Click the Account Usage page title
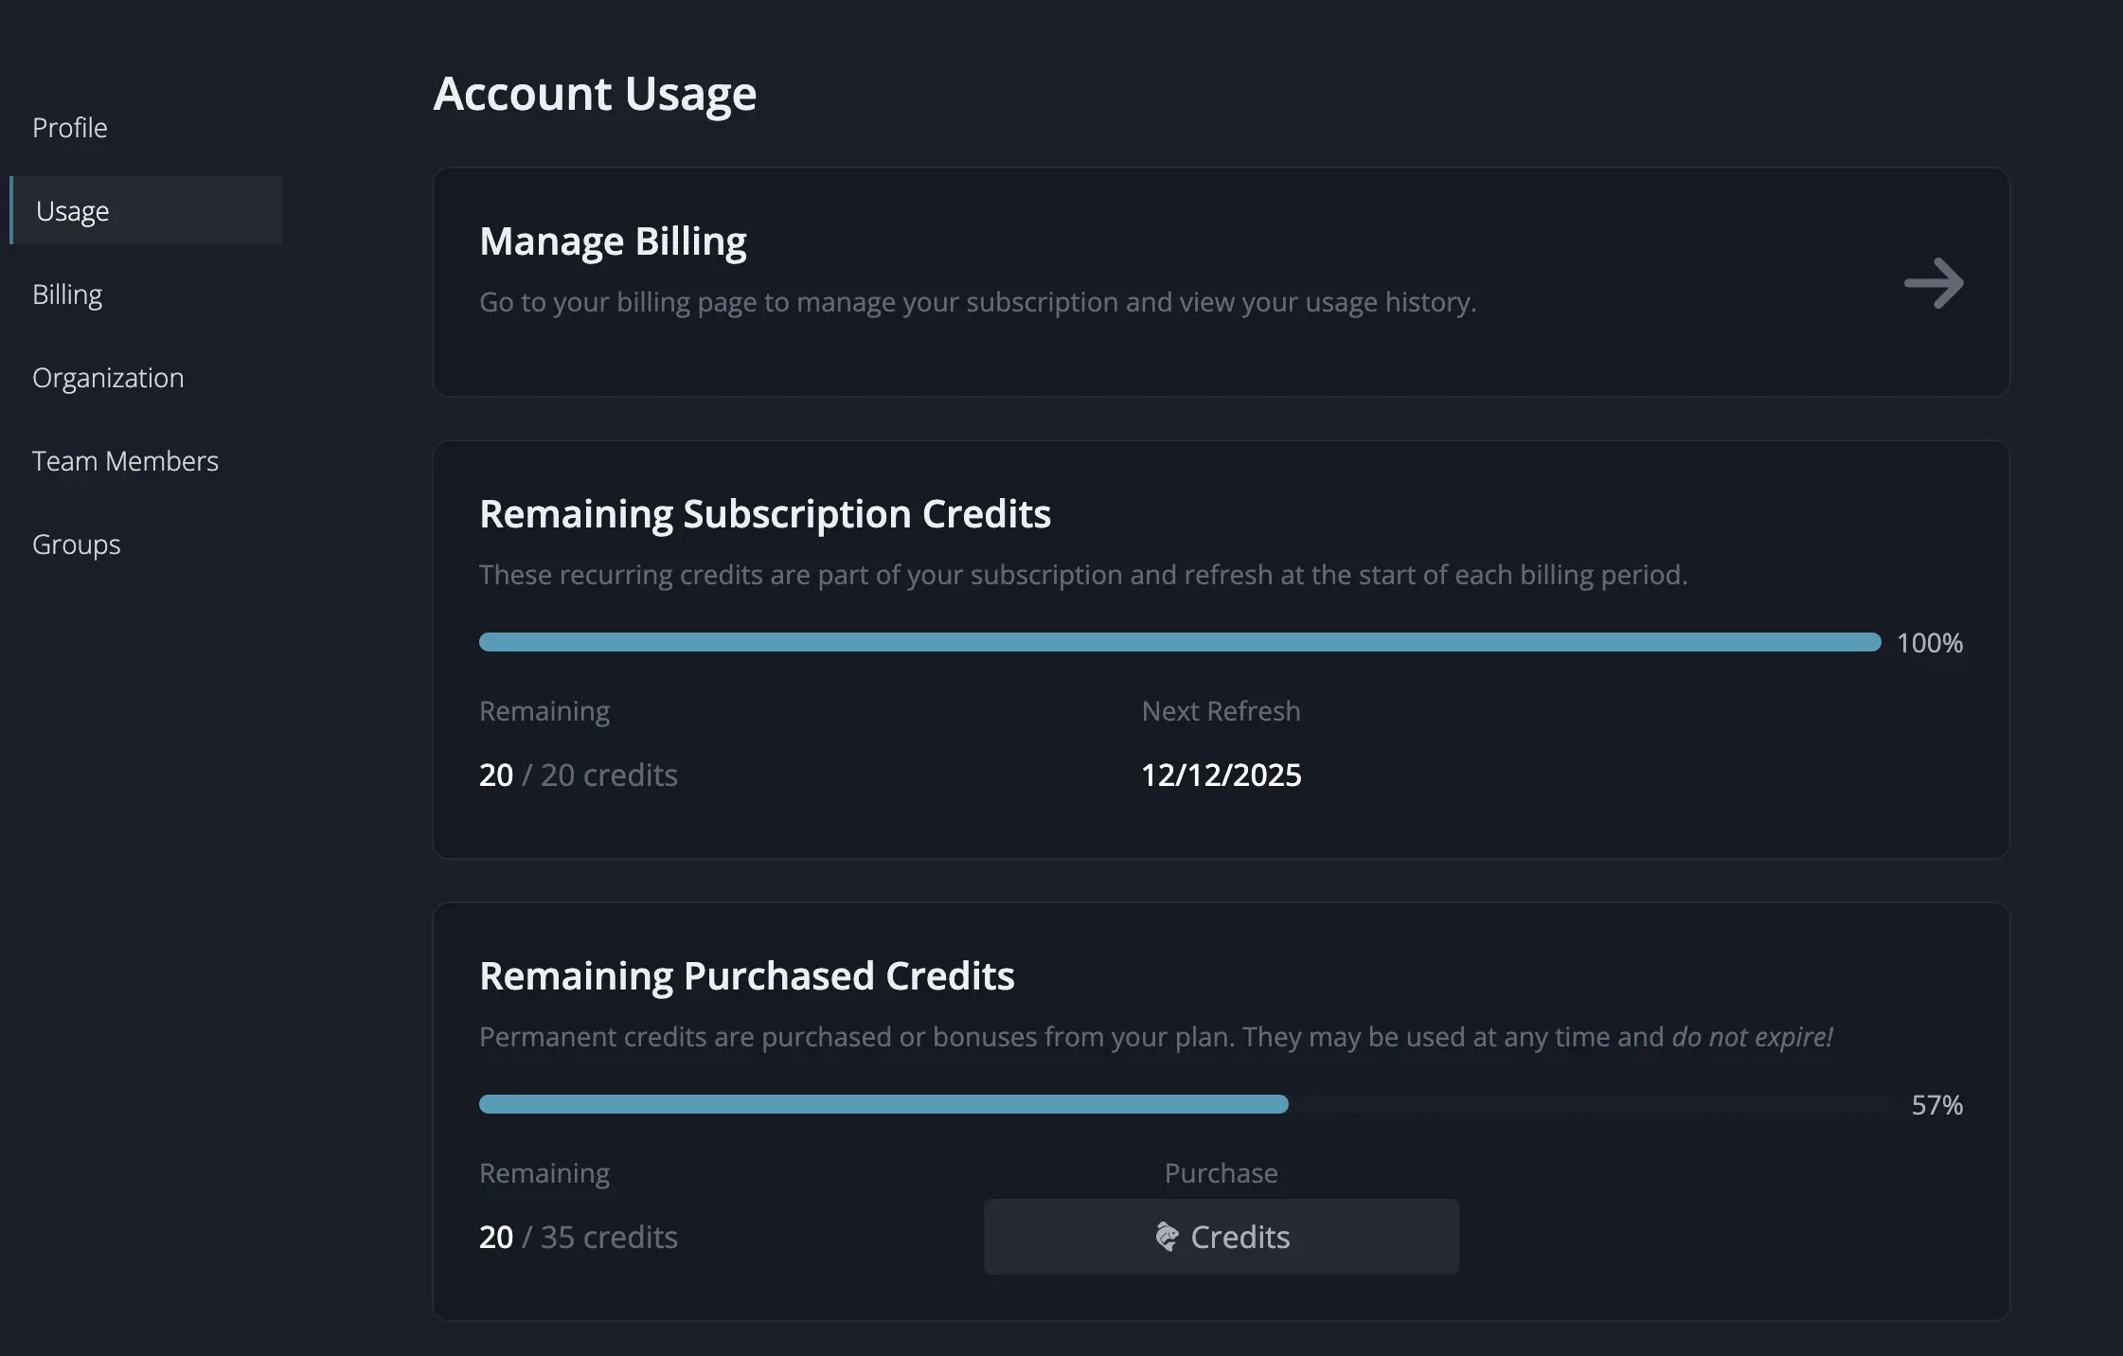The width and height of the screenshot is (2123, 1356). click(x=595, y=94)
